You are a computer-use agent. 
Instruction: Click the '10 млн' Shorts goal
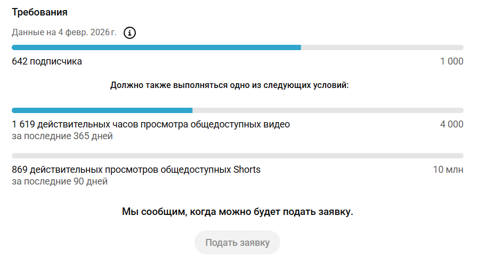click(448, 170)
